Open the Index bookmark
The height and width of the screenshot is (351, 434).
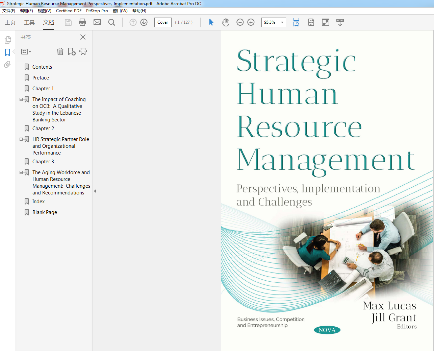[x=39, y=202]
